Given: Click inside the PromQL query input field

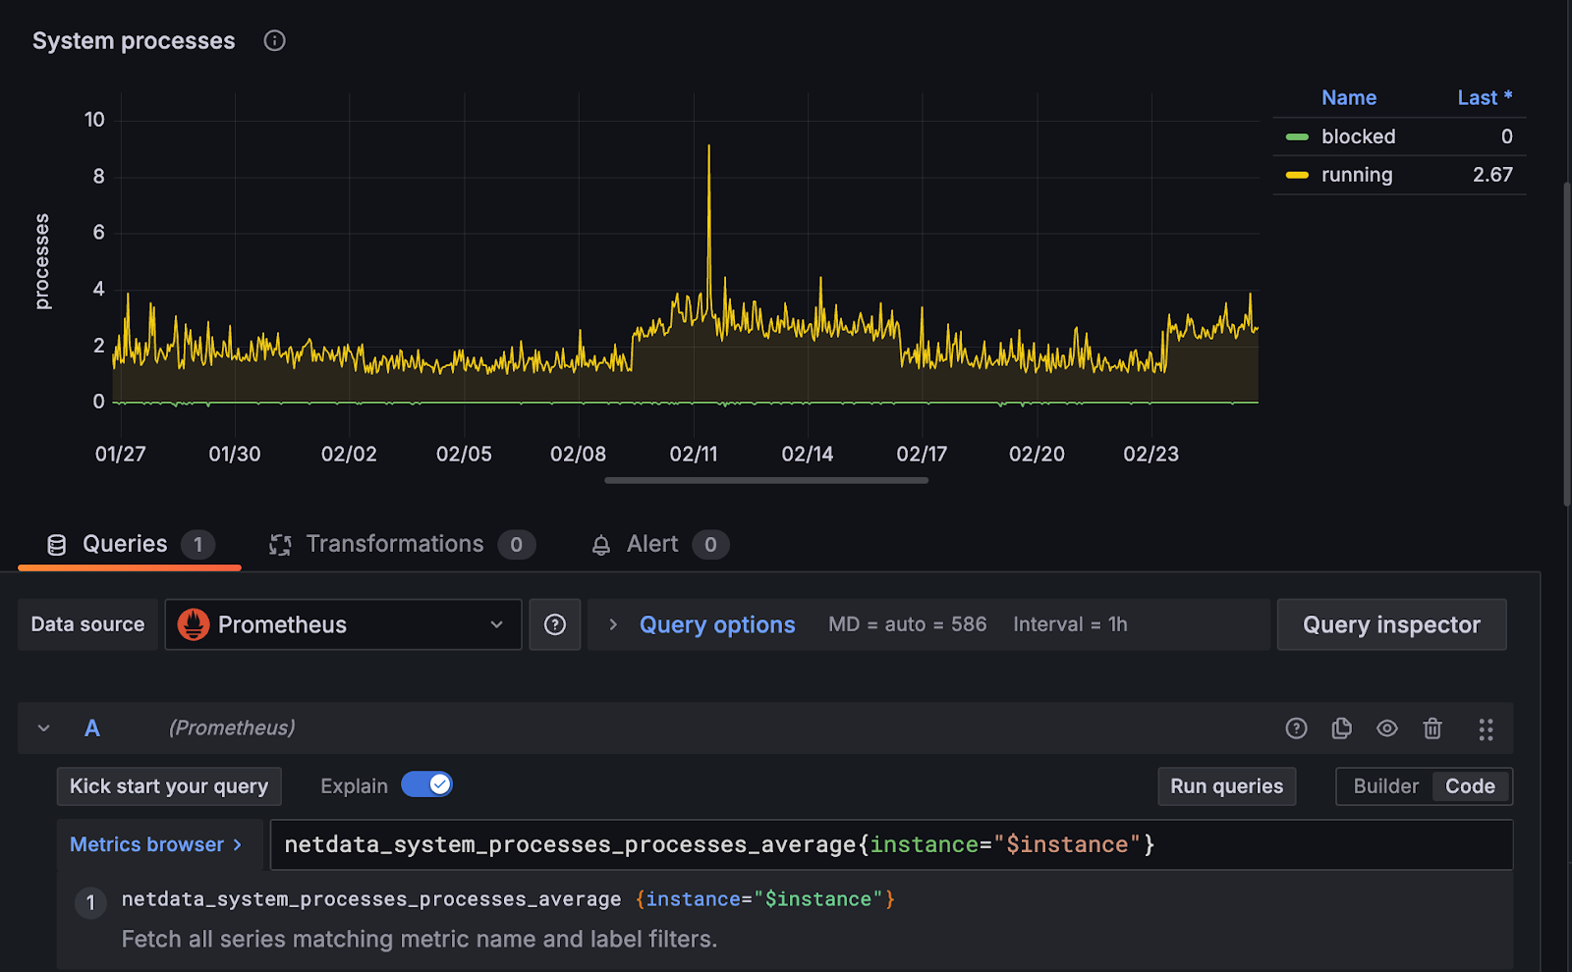Looking at the screenshot, I should pyautogui.click(x=884, y=844).
